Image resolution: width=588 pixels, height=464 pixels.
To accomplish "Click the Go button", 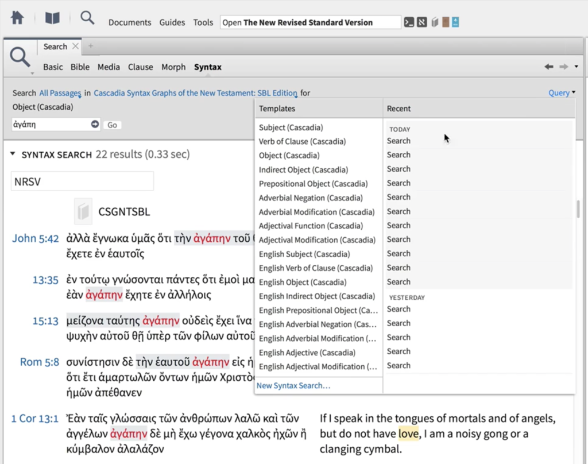I will [x=112, y=125].
